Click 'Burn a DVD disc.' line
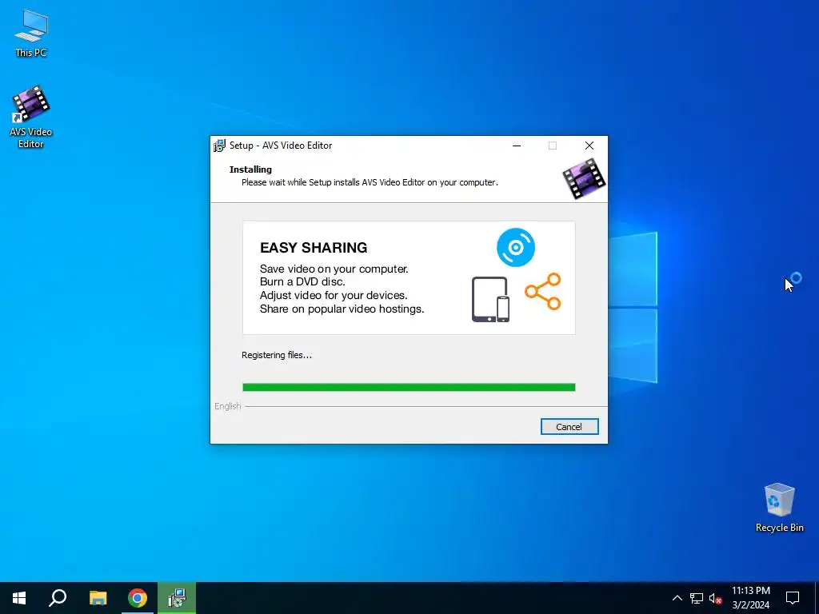Viewport: 819px width, 614px height. 302,282
